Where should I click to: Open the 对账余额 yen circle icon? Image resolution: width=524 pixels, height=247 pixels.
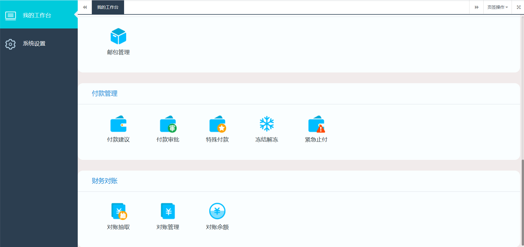(x=217, y=211)
